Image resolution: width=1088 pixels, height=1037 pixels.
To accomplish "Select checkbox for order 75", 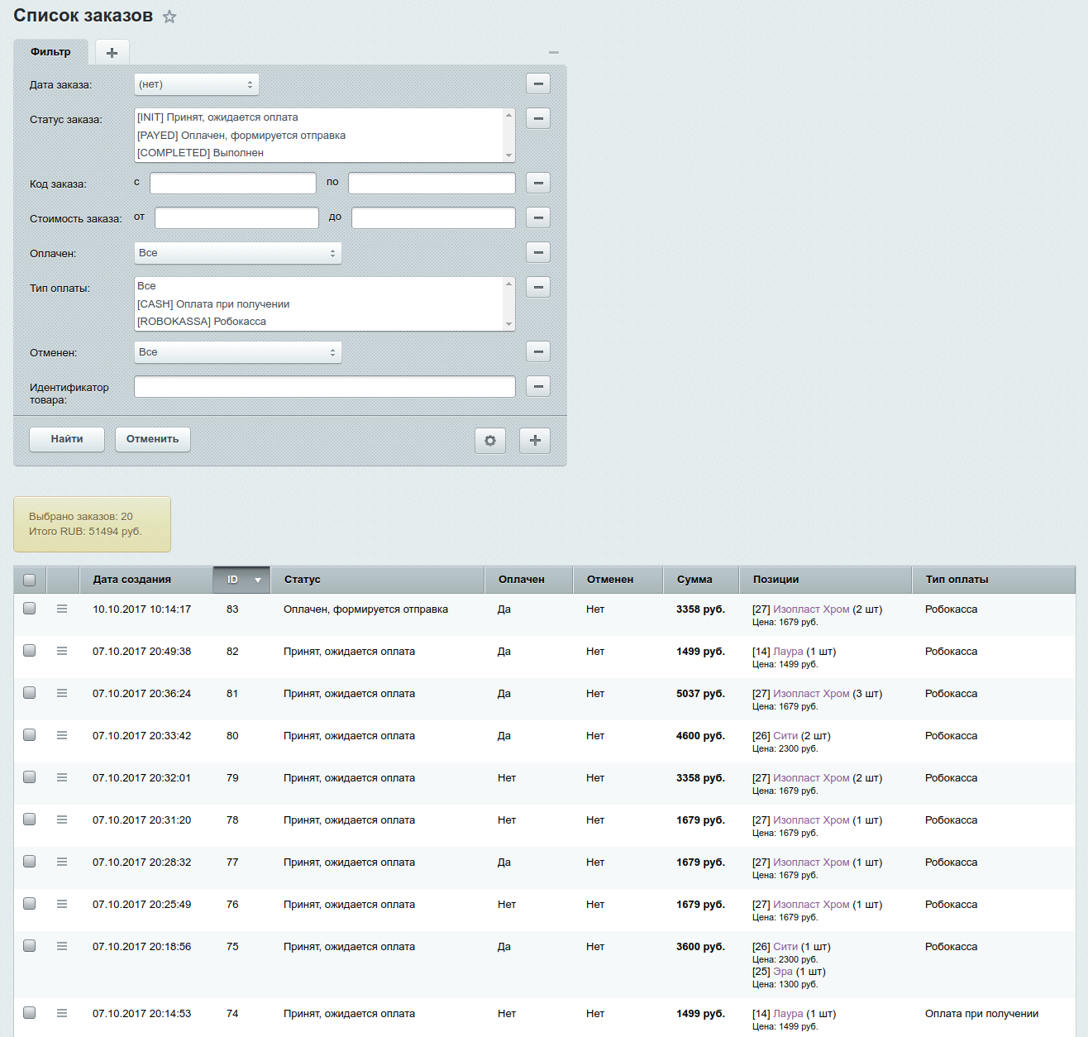I will click(30, 946).
